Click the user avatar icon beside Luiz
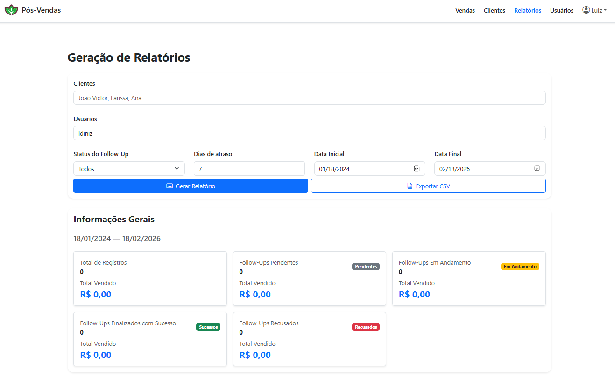The height and width of the screenshot is (378, 615). click(586, 10)
